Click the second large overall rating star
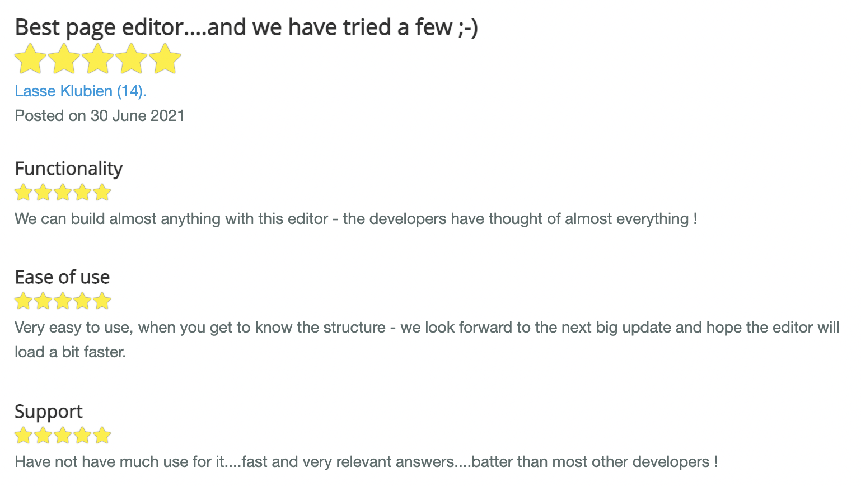The height and width of the screenshot is (486, 861). 64,59
